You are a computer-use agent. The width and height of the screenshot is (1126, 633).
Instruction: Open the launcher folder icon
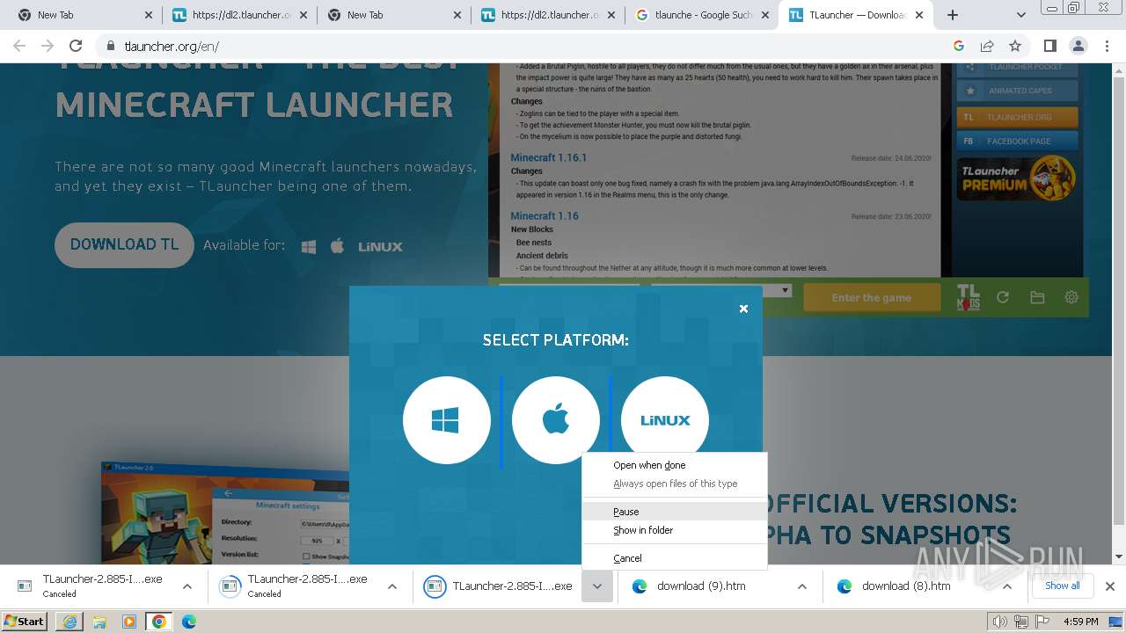(1037, 298)
